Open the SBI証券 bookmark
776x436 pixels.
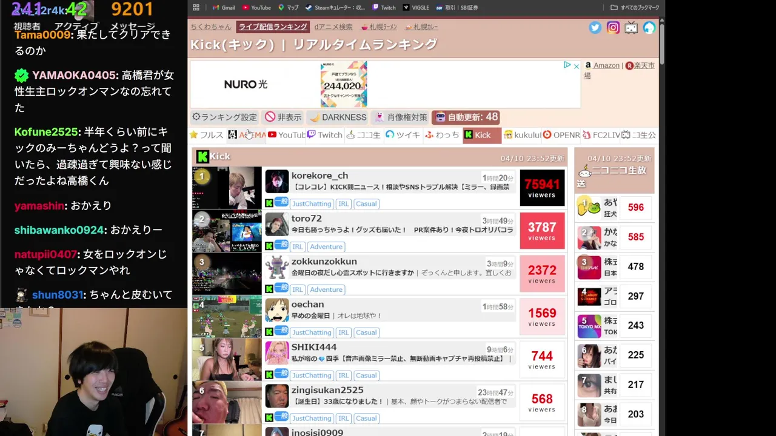click(457, 8)
